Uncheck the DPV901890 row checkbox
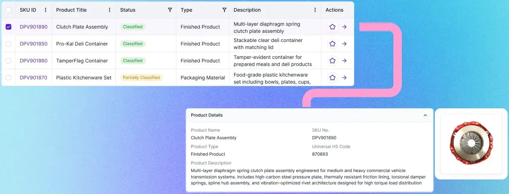Image resolution: width=509 pixels, height=194 pixels. [8, 27]
